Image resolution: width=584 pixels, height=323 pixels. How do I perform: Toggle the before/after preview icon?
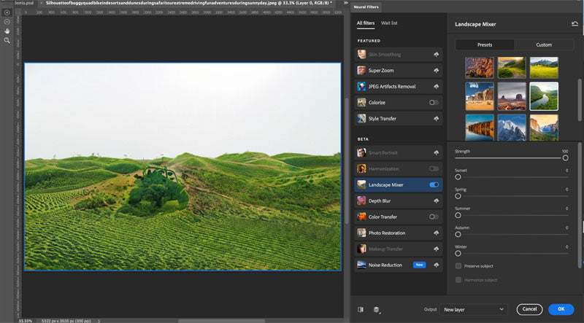click(x=361, y=309)
